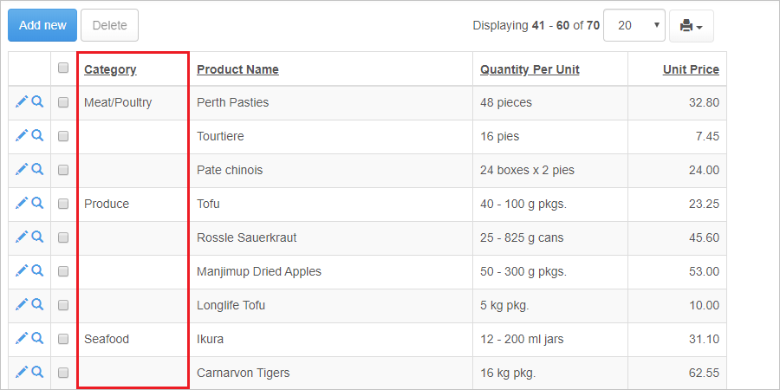Screen dimensions: 780x390
Task: Expand the printer export dropdown
Action: coord(691,26)
